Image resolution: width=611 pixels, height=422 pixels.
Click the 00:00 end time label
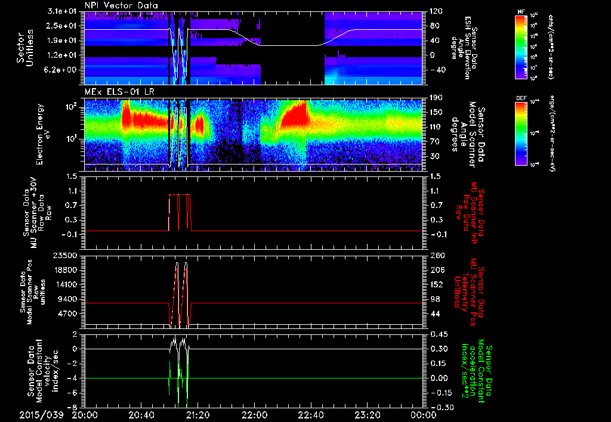click(x=423, y=415)
